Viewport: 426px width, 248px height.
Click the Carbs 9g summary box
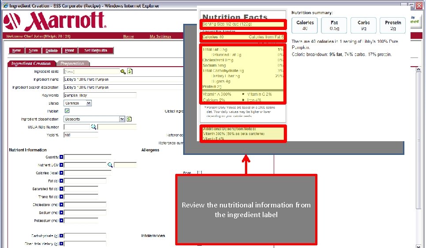coord(363,25)
